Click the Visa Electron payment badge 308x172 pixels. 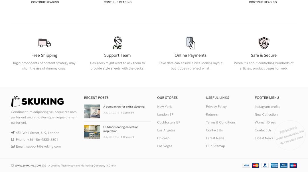(284, 165)
